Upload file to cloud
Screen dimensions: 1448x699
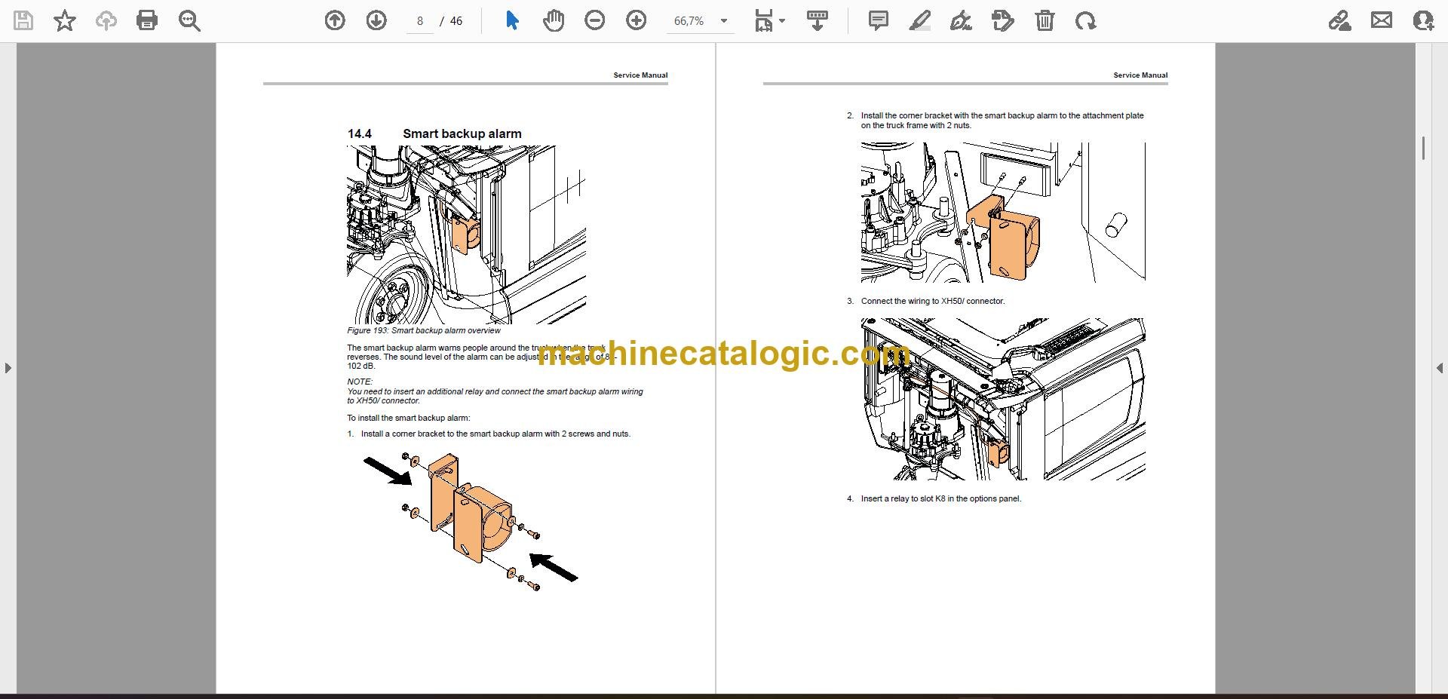(x=106, y=20)
